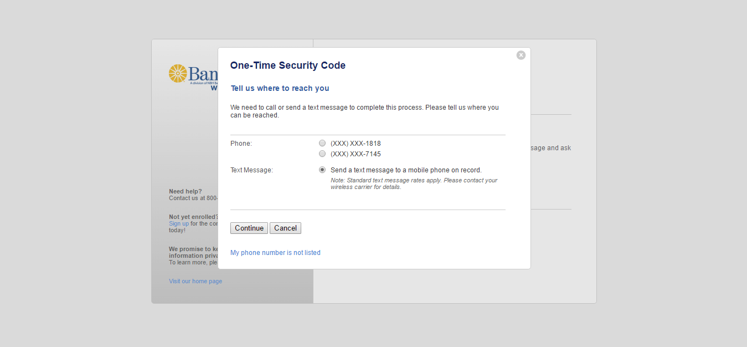Select the text message radio button
Screen dimensions: 747x347
(322, 170)
